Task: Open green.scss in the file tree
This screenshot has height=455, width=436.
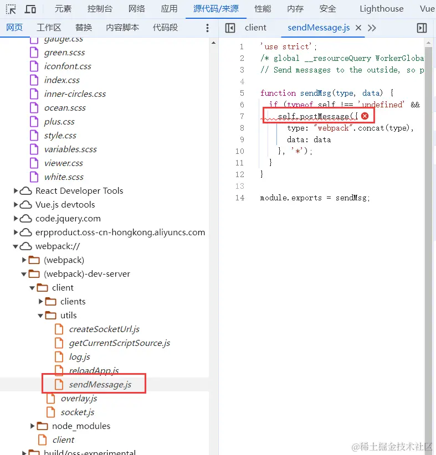Action: (x=64, y=53)
